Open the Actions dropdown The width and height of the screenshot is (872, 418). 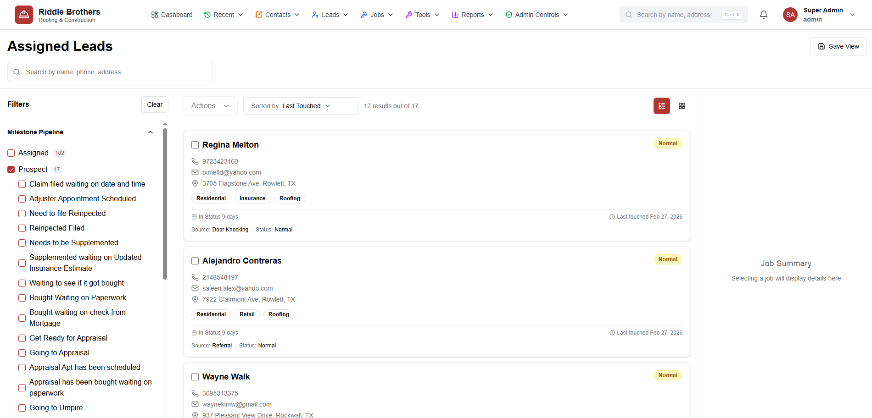pos(210,105)
